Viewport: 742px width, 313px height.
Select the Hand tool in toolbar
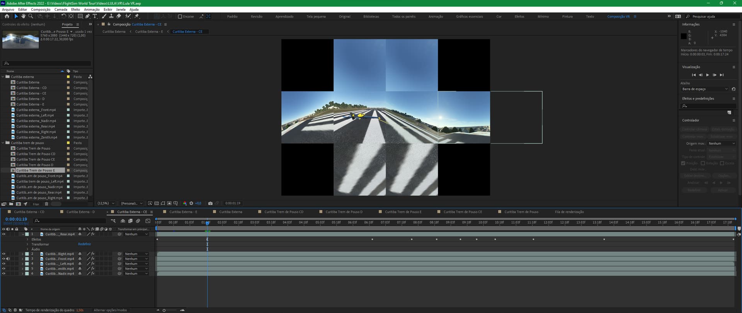click(23, 16)
